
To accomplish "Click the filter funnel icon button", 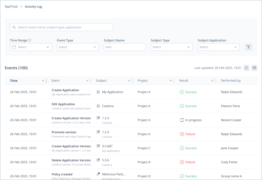I will point(248,47).
